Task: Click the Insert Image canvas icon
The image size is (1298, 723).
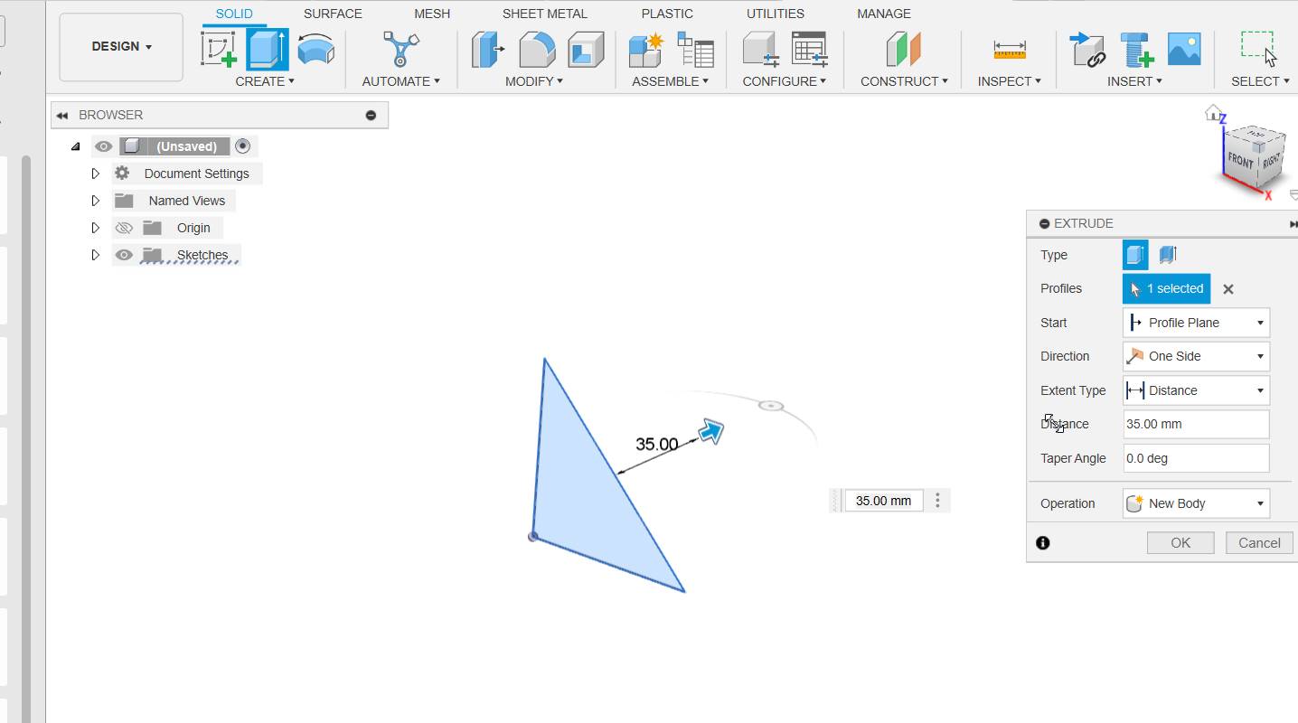Action: coord(1184,49)
